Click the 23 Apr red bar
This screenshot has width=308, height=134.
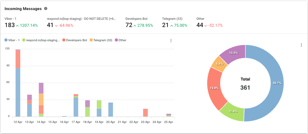(x=145, y=113)
